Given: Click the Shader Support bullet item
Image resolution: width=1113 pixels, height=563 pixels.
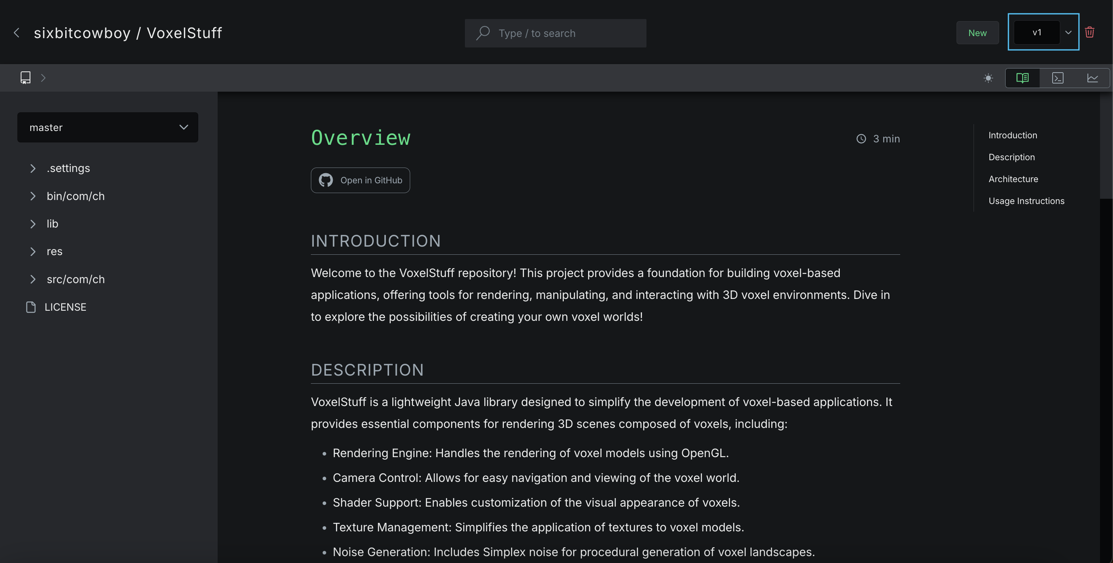Looking at the screenshot, I should pos(536,503).
